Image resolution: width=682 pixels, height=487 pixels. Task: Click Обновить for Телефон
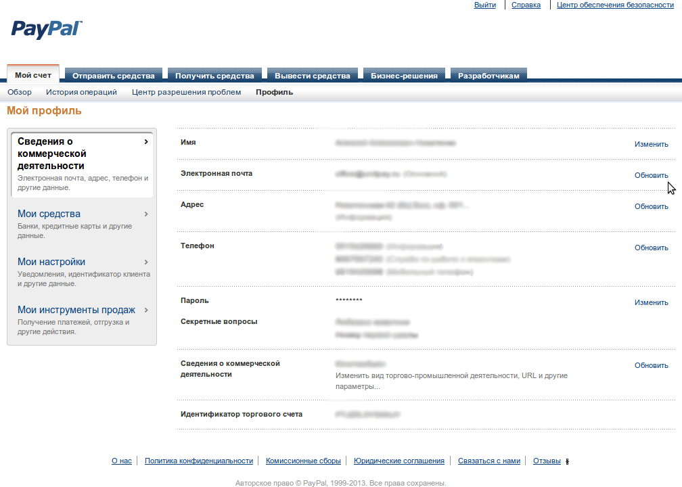[x=651, y=248]
